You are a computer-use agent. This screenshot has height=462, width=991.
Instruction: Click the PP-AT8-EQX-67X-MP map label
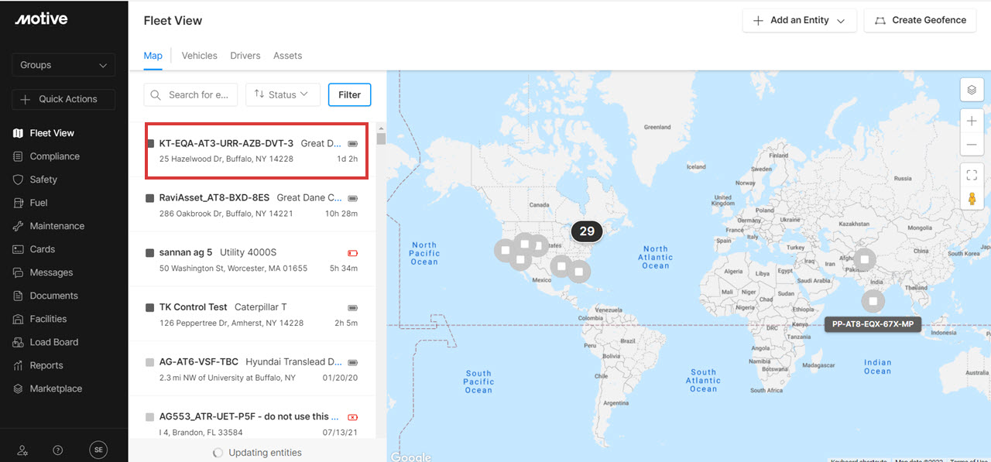click(x=873, y=324)
